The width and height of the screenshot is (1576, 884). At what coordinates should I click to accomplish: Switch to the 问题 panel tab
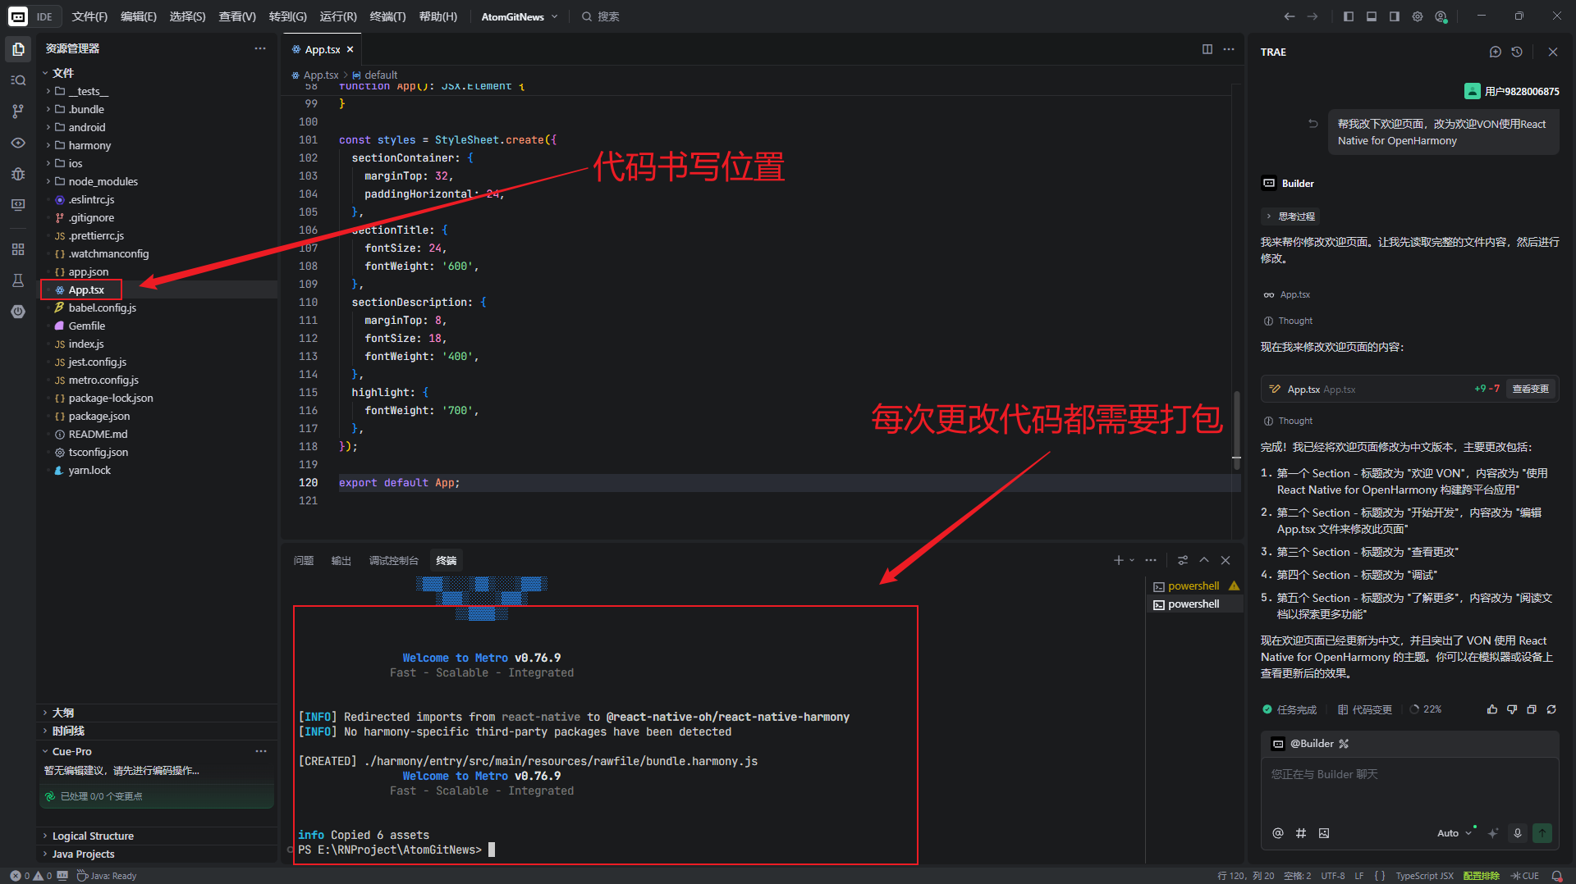pos(304,561)
